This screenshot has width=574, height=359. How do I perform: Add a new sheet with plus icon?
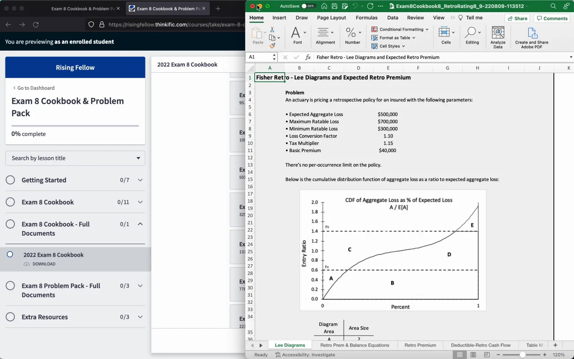555,345
